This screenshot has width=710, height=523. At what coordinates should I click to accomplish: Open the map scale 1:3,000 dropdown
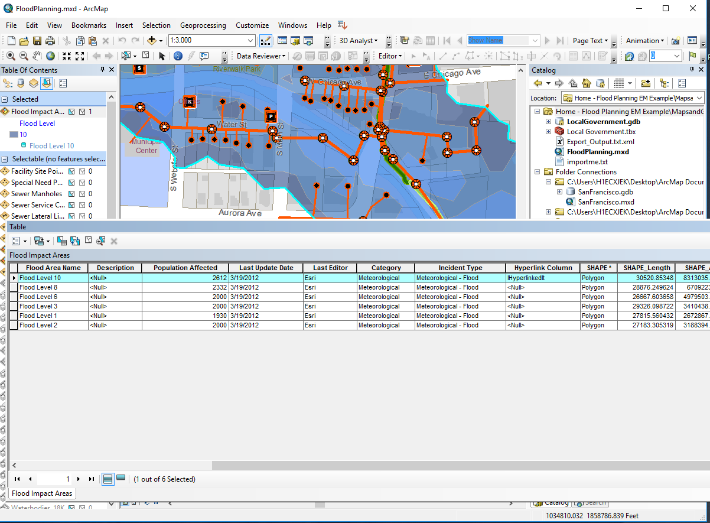coord(250,41)
